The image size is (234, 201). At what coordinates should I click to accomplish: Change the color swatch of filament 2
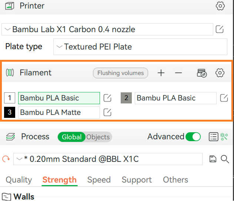coord(126,98)
